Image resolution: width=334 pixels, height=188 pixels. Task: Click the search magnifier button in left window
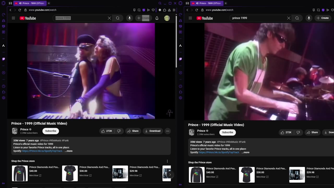[118, 18]
